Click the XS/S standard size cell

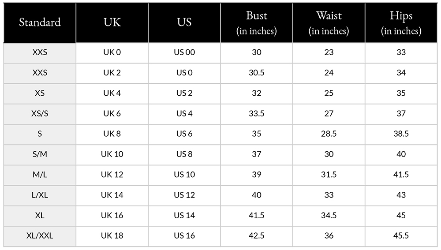(40, 114)
